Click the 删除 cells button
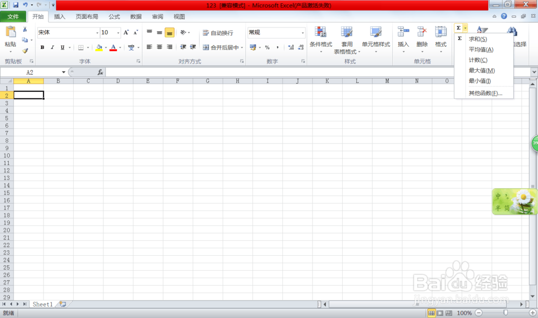 422,39
